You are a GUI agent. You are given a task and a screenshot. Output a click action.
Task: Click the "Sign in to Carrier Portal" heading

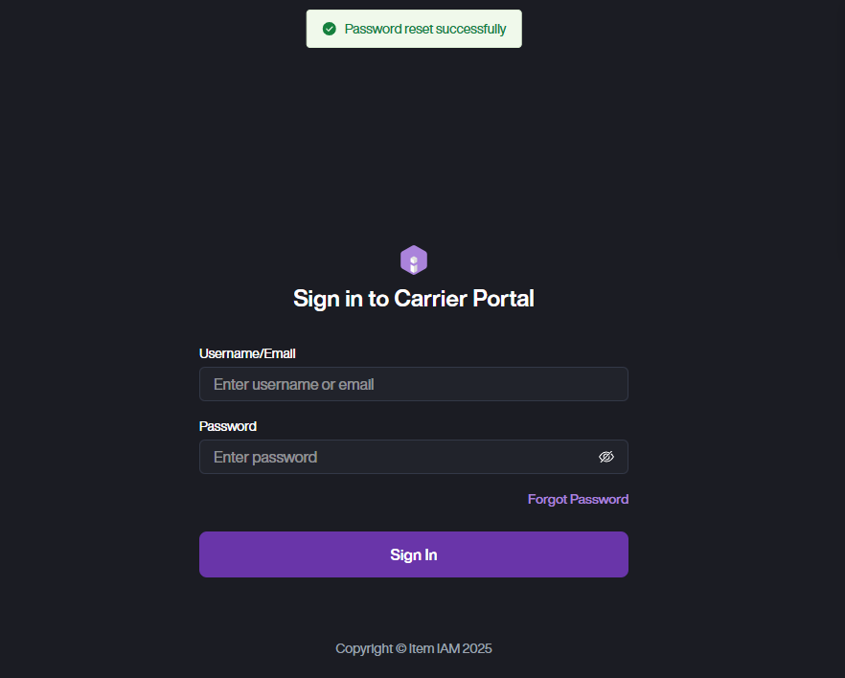[414, 298]
